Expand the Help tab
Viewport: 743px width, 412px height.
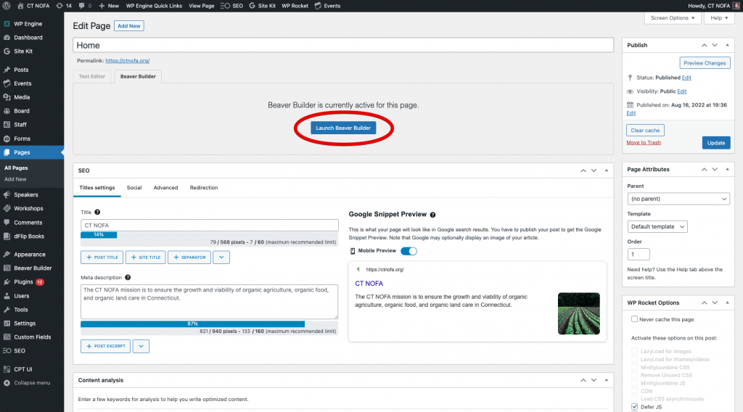[719, 18]
